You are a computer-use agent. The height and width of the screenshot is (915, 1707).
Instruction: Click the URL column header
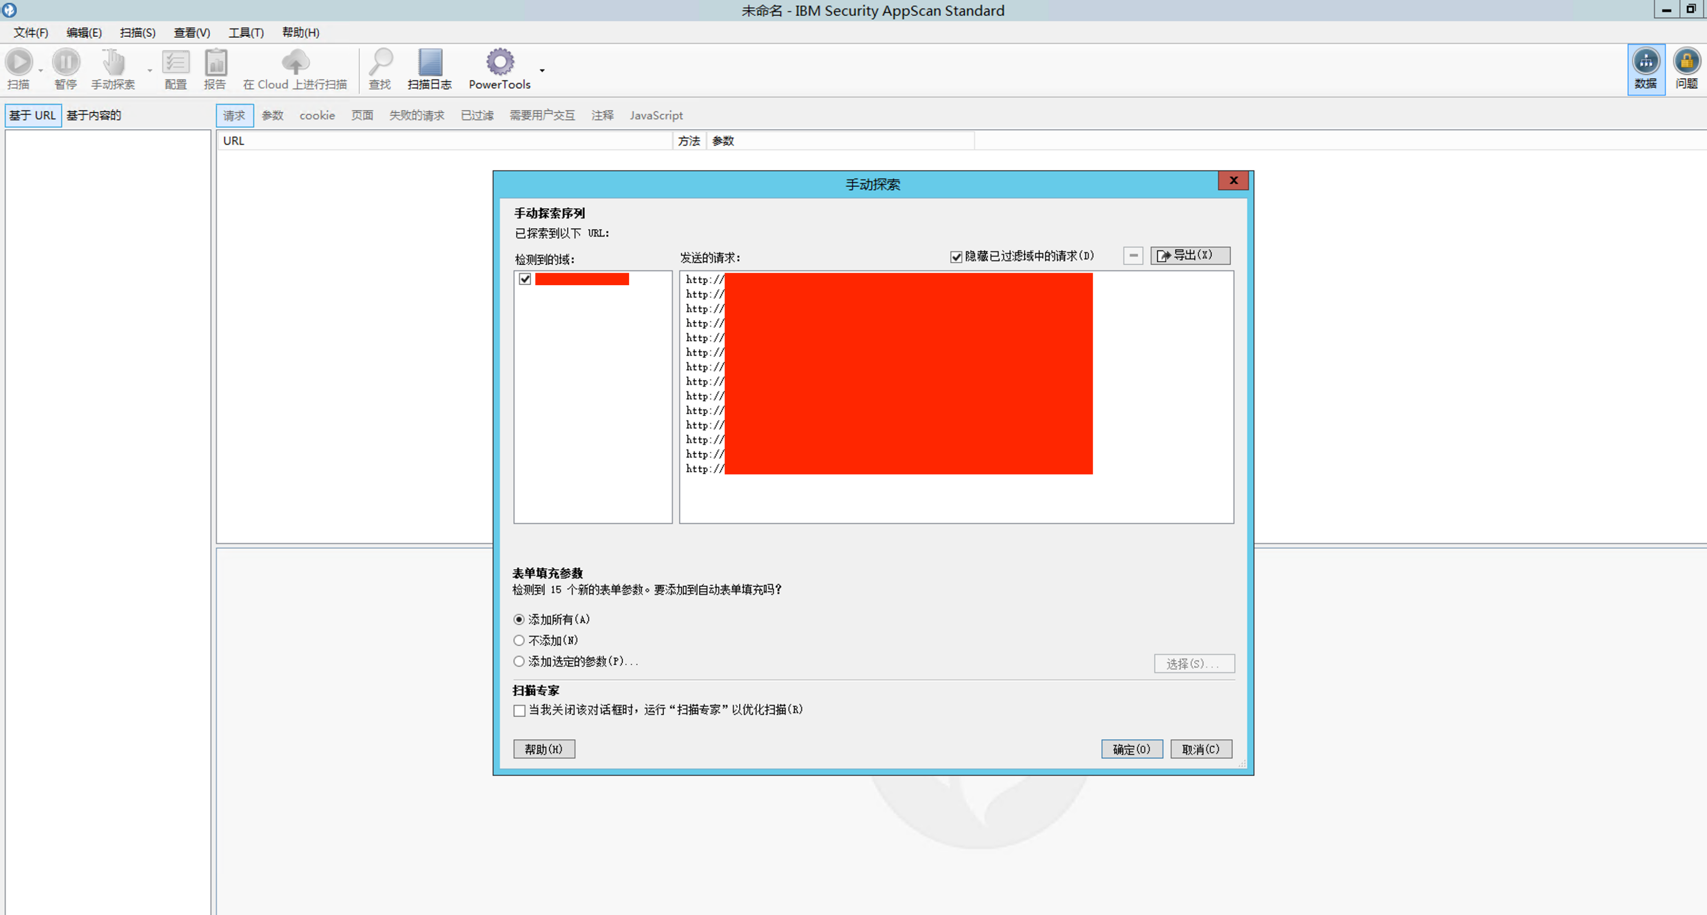[445, 141]
